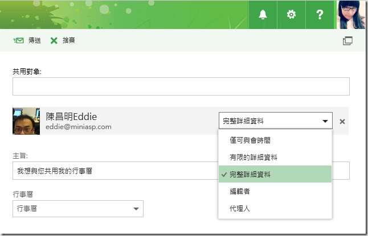
Task: Open the settings gear icon
Action: (292, 15)
